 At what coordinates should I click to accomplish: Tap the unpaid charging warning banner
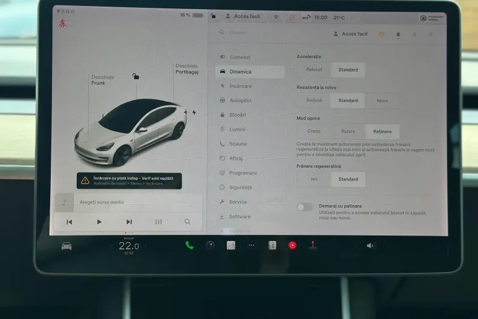click(129, 181)
